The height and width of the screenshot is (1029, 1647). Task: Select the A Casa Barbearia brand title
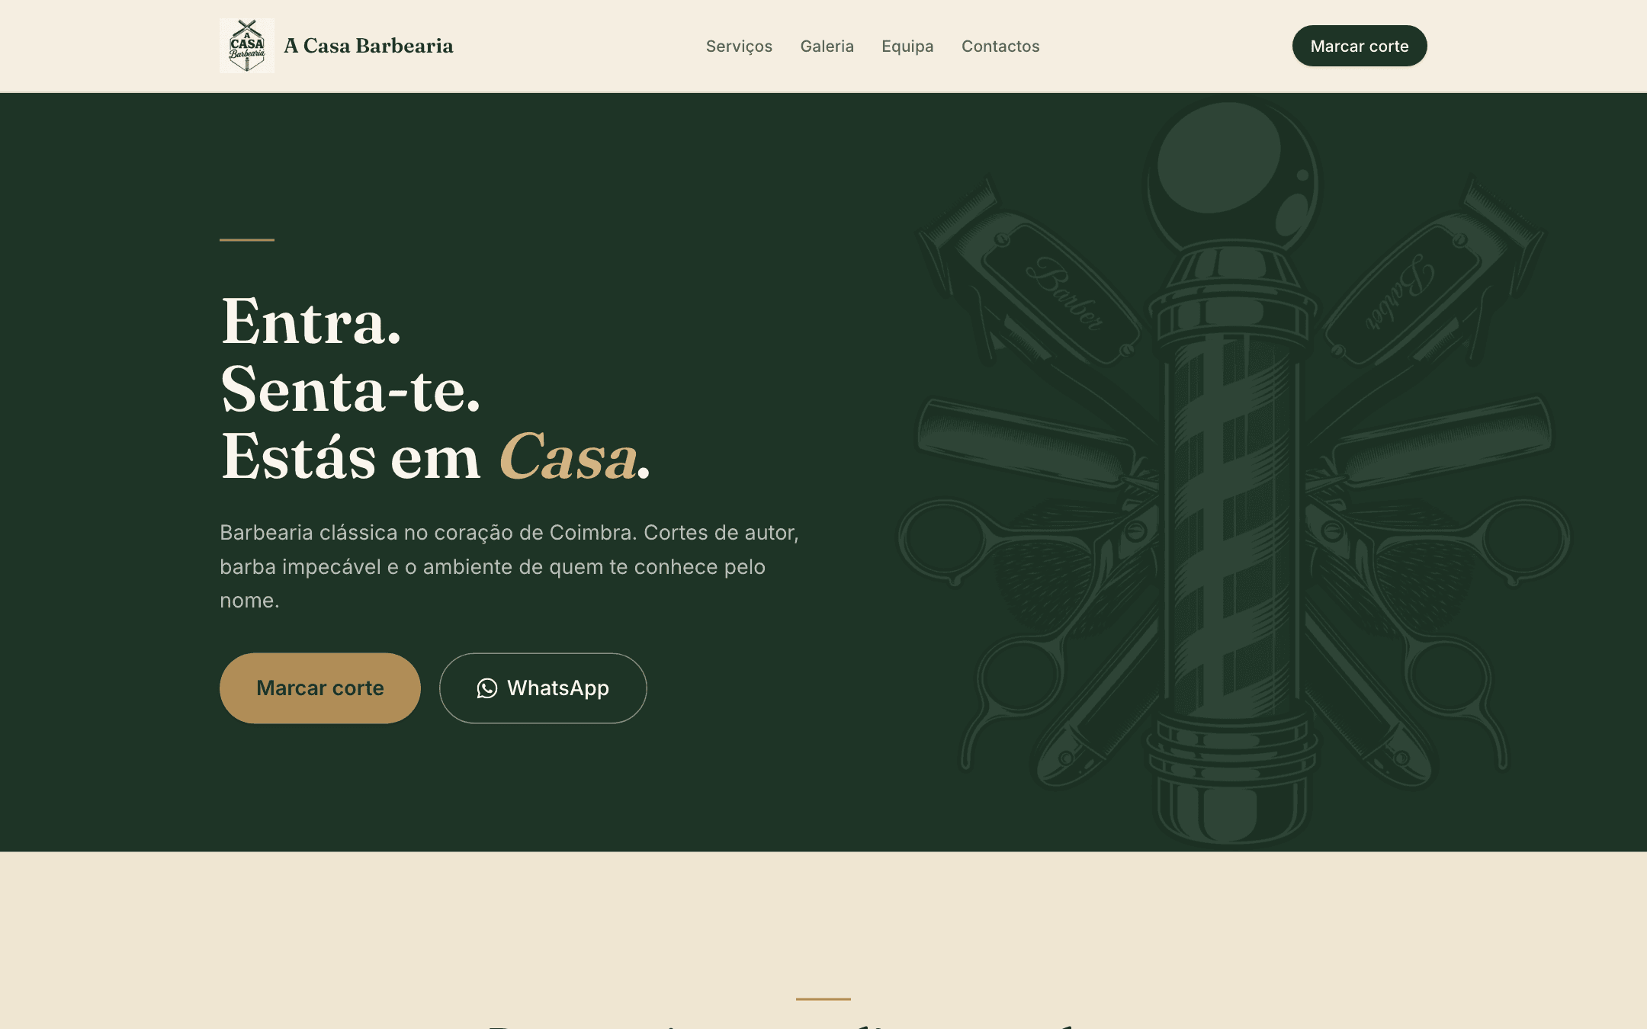368,46
